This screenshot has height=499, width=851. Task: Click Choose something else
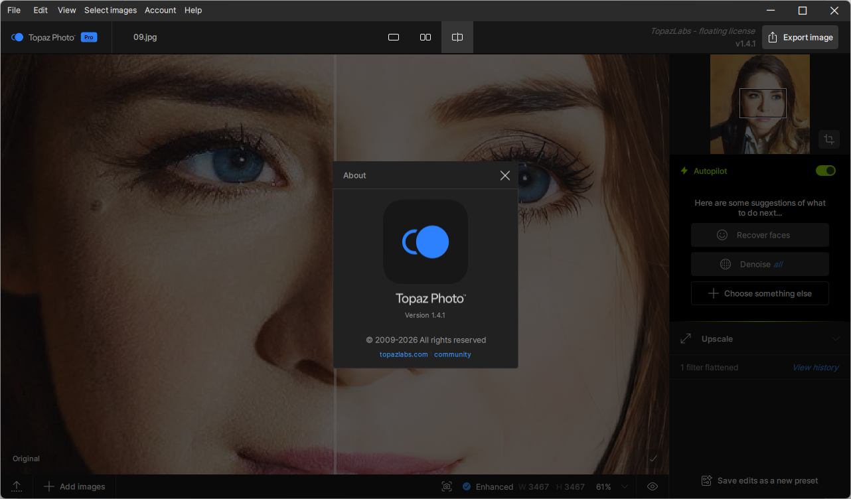point(760,293)
